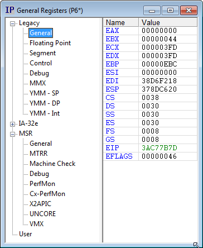Click EFLAGS value 00000046

click(159, 156)
